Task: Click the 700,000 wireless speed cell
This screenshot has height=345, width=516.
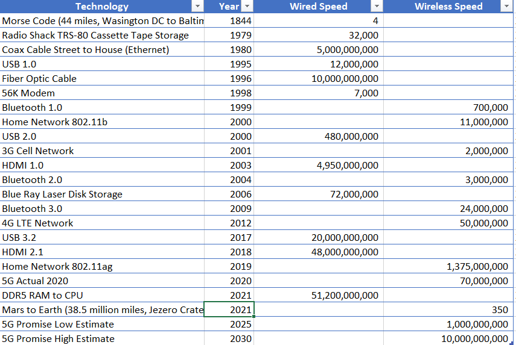Action: 448,107
